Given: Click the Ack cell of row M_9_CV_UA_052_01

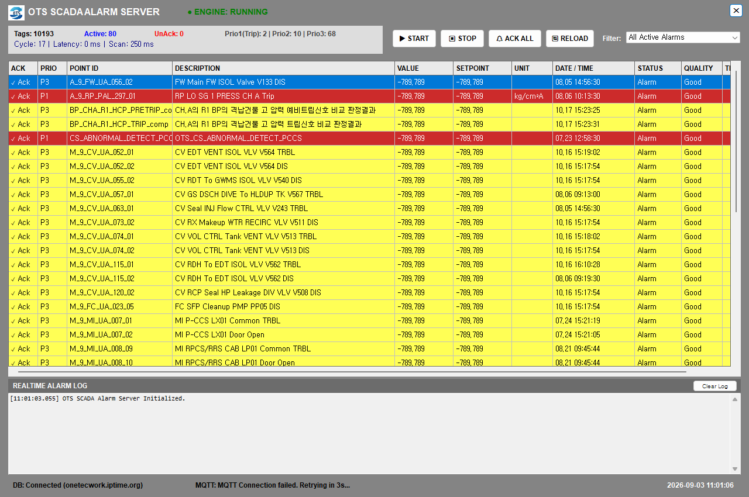Looking at the screenshot, I should (23, 153).
